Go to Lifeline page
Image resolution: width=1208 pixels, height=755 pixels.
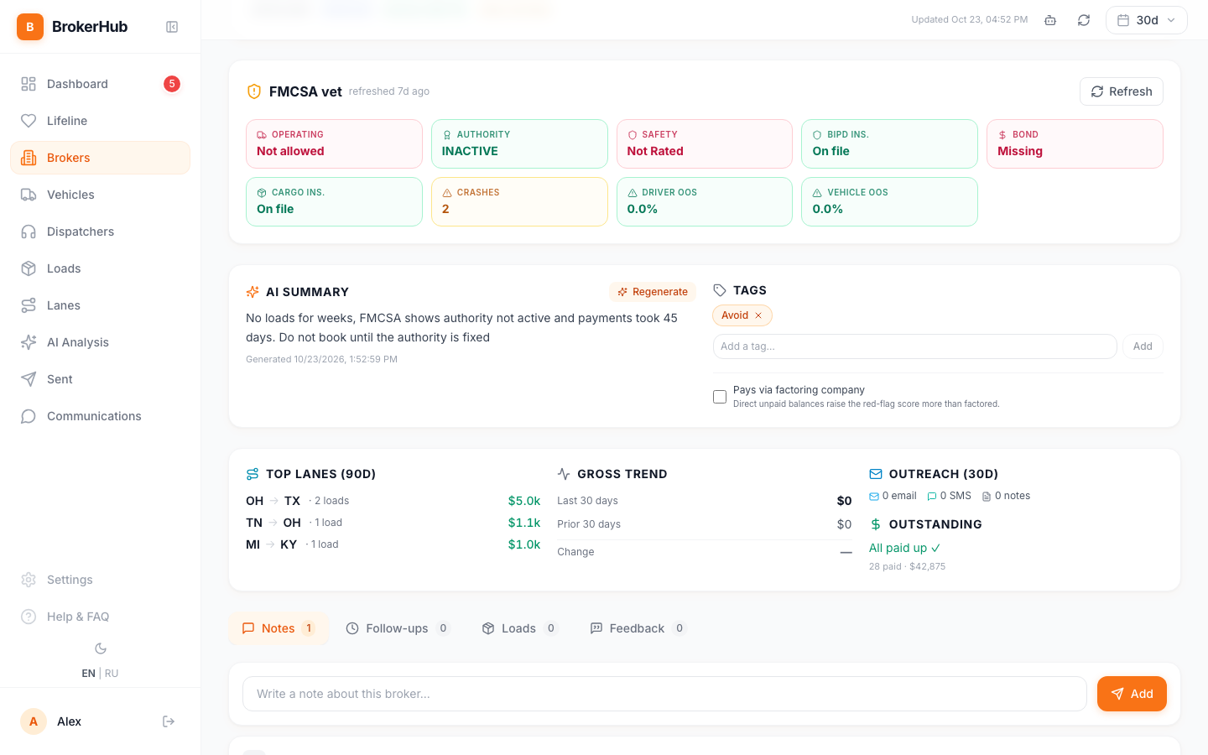[x=101, y=121]
